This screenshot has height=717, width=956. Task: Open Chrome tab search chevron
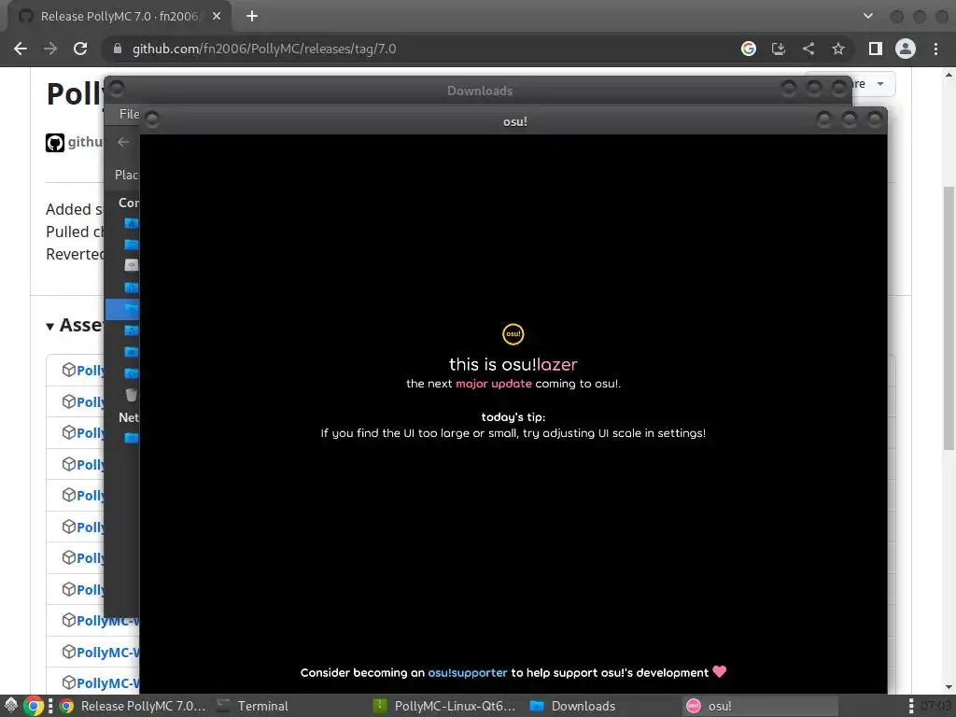(868, 17)
